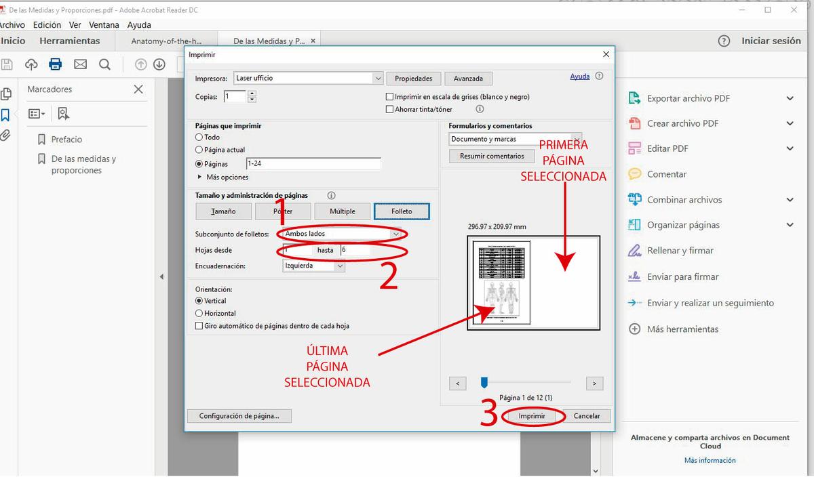The width and height of the screenshot is (814, 477).
Task: Click the email envelope icon
Action: (80, 64)
